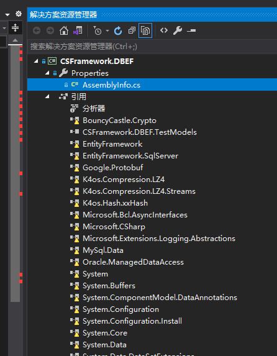The height and width of the screenshot is (356, 277).
Task: Switch views with the Visual Studio solution icon
Action: pyautogui.click(x=78, y=30)
